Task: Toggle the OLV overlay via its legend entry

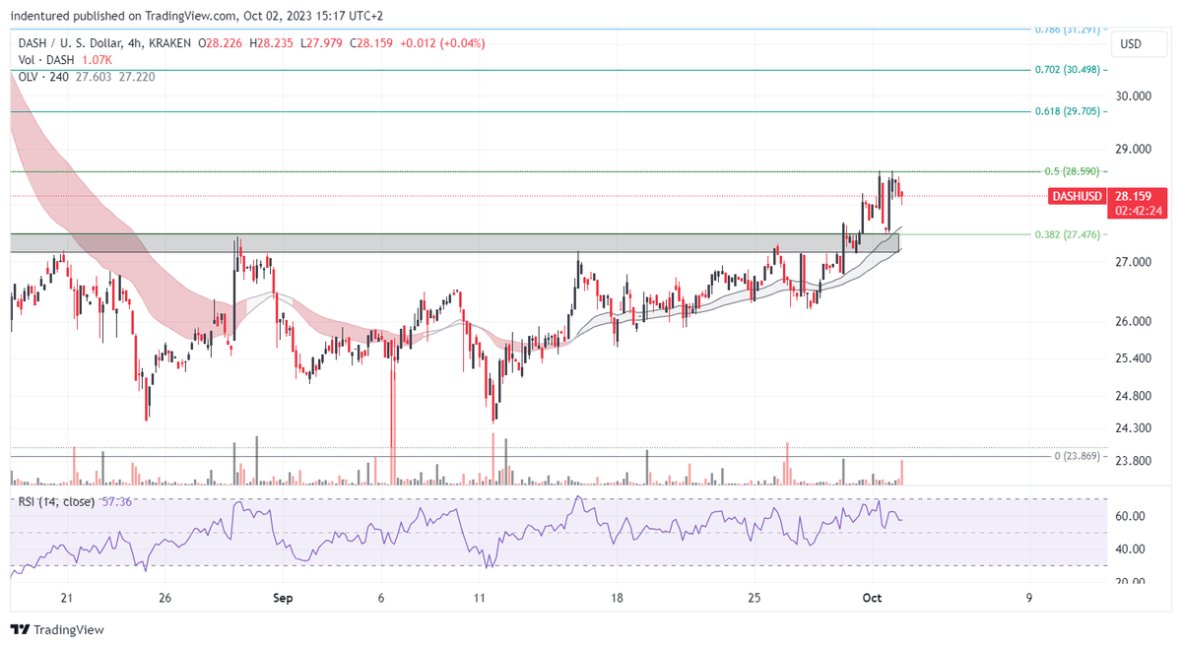Action: pos(40,76)
